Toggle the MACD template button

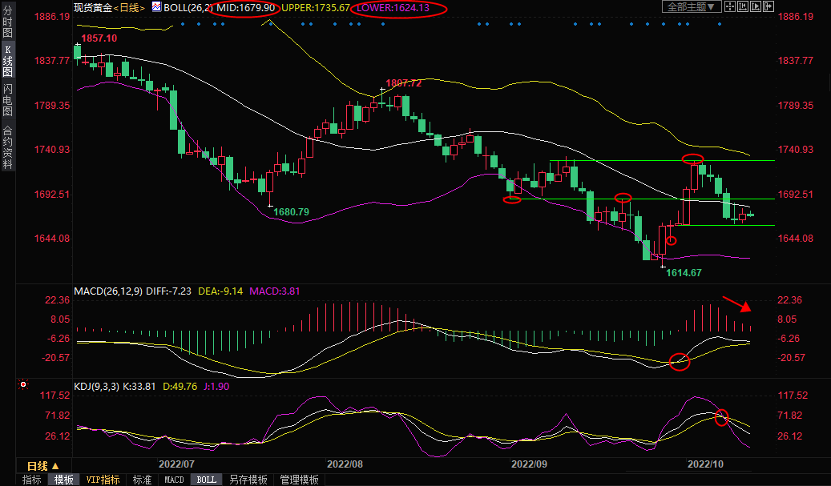click(174, 480)
